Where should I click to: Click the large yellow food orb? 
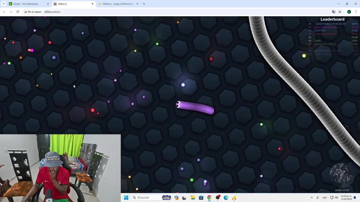click(x=304, y=56)
